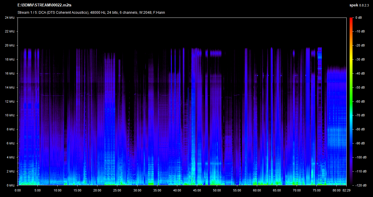Viewport: 373px width, 197px height.
Task: Click the 0:00 time axis marker
Action: coord(18,190)
